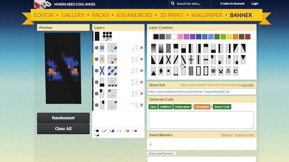Choose the skull and crossbones pattern

point(228,71)
